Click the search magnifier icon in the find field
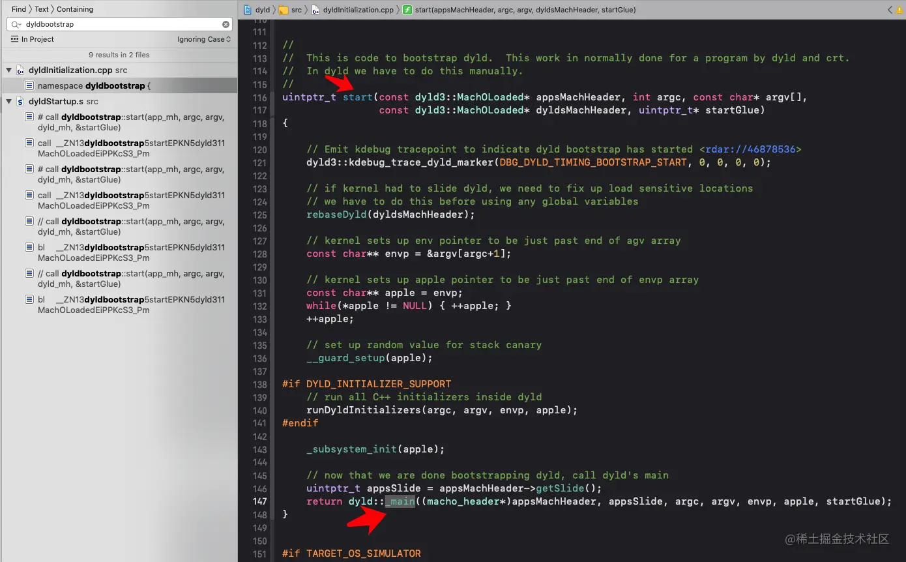 tap(16, 24)
